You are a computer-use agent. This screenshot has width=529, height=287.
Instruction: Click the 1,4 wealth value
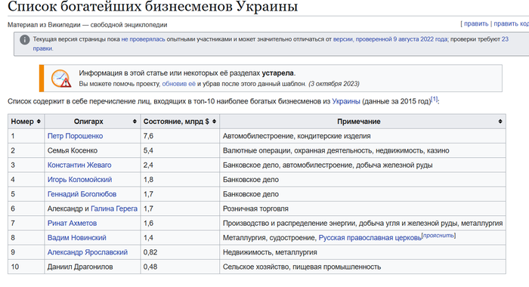[x=148, y=237]
